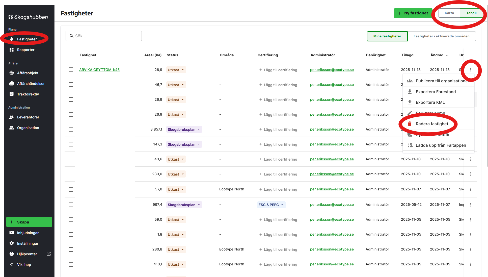Collapse sidebar with Vik ihop arrows

12,265
